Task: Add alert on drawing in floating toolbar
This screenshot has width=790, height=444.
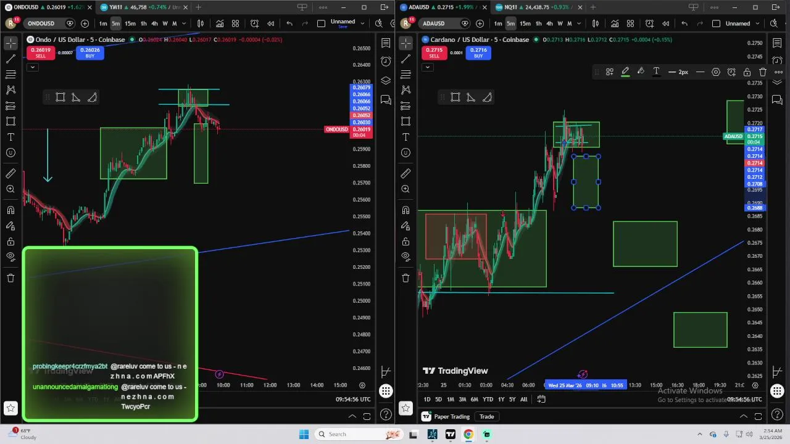Action: 731,72
